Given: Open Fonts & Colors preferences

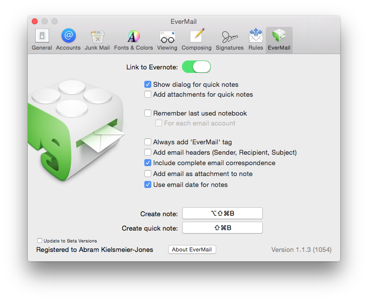Looking at the screenshot, I should click(x=133, y=40).
